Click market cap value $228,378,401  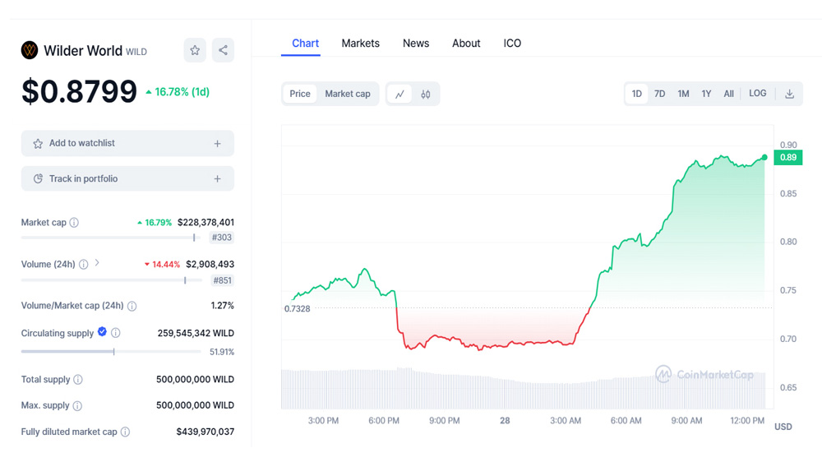coord(205,222)
